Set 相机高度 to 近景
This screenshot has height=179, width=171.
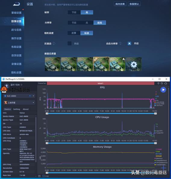pos(74,33)
